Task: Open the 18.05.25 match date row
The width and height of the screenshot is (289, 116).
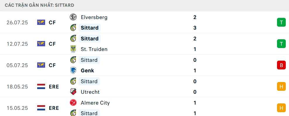Action: (x=145, y=86)
